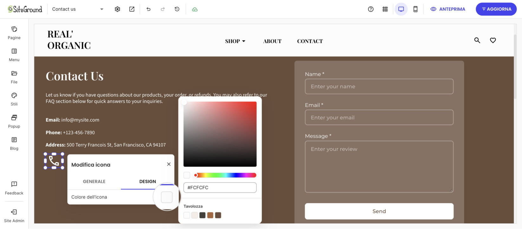
Task: Switch to the GENERALE tab
Action: [x=94, y=182]
